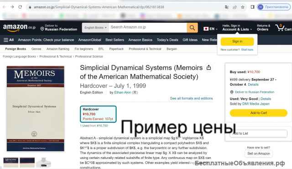Click the browser back arrow
Viewport: 292px width, 169px height.
tap(4, 7)
